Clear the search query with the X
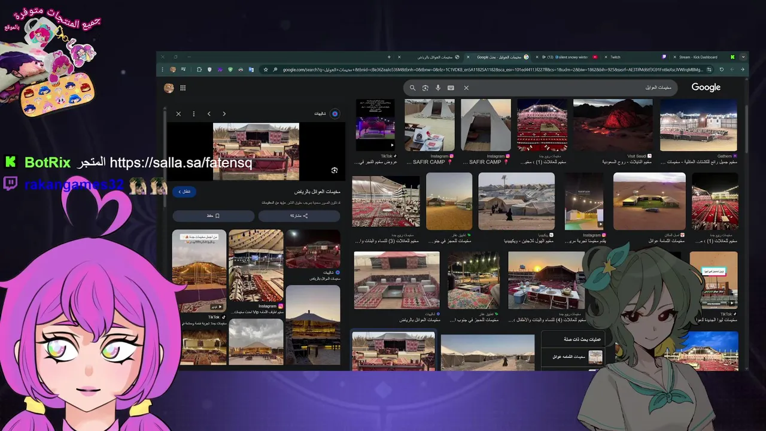This screenshot has height=431, width=766. tap(466, 88)
